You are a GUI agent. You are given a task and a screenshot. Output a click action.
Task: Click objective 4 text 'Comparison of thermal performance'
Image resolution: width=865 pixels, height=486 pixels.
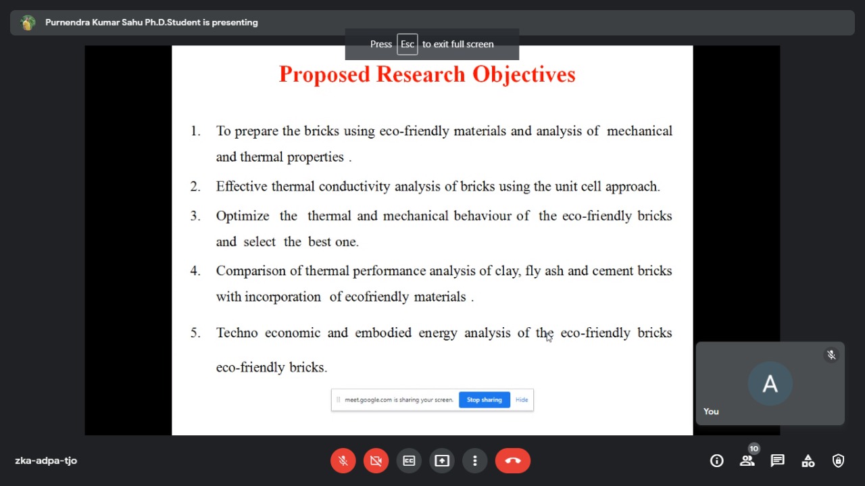pyautogui.click(x=444, y=283)
